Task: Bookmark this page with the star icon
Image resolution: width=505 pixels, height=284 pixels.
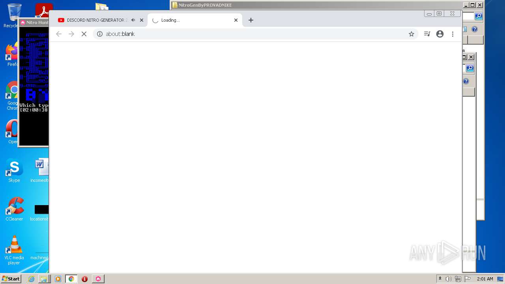Action: (411, 34)
